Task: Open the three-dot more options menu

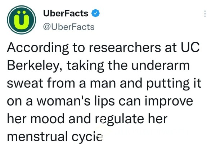Action: click(x=205, y=14)
